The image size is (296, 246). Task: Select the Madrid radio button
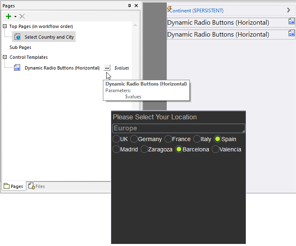coord(117,149)
